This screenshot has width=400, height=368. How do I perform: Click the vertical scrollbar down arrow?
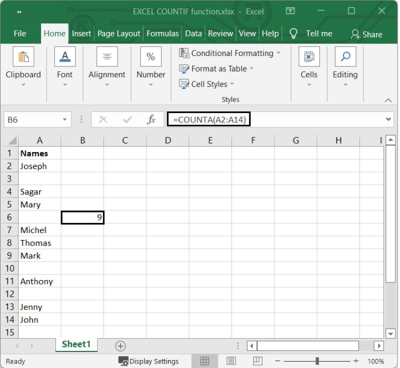pyautogui.click(x=390, y=334)
